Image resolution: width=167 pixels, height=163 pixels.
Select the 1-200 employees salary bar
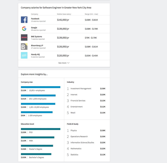[x=37, y=112]
